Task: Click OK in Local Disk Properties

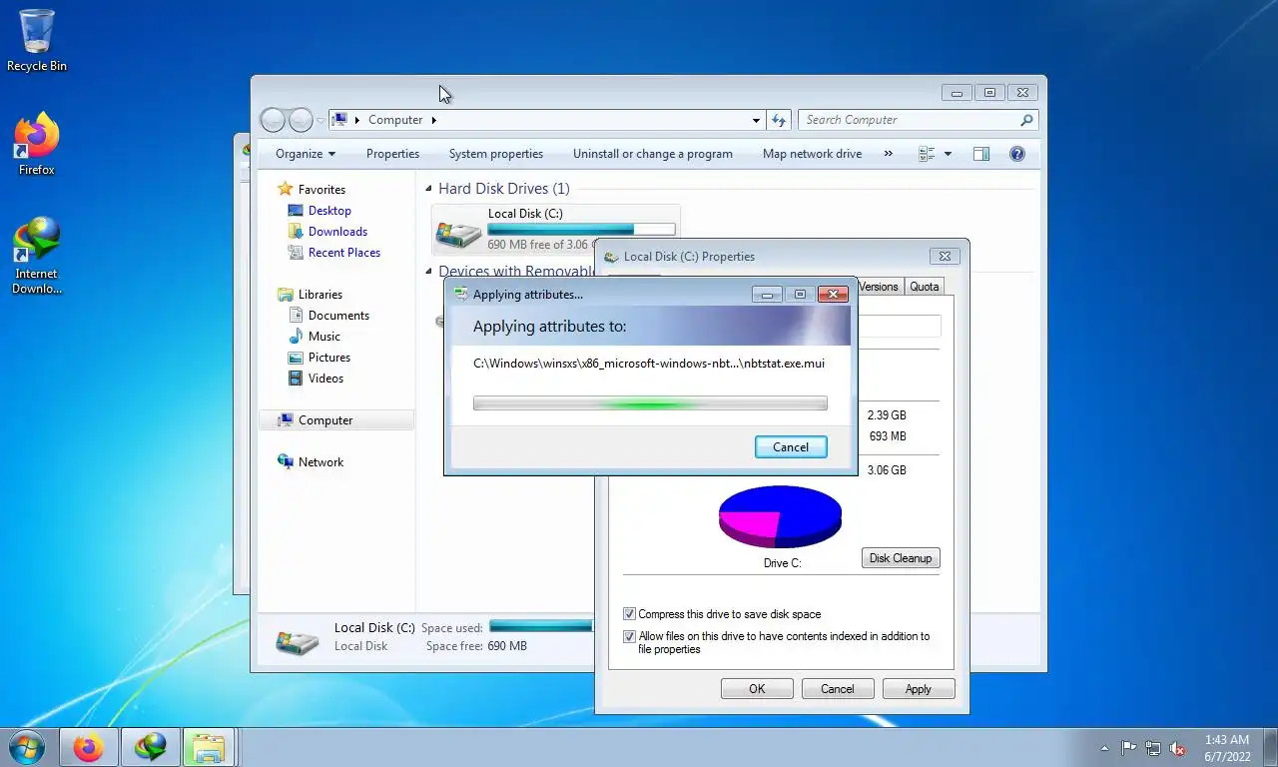Action: coord(757,689)
